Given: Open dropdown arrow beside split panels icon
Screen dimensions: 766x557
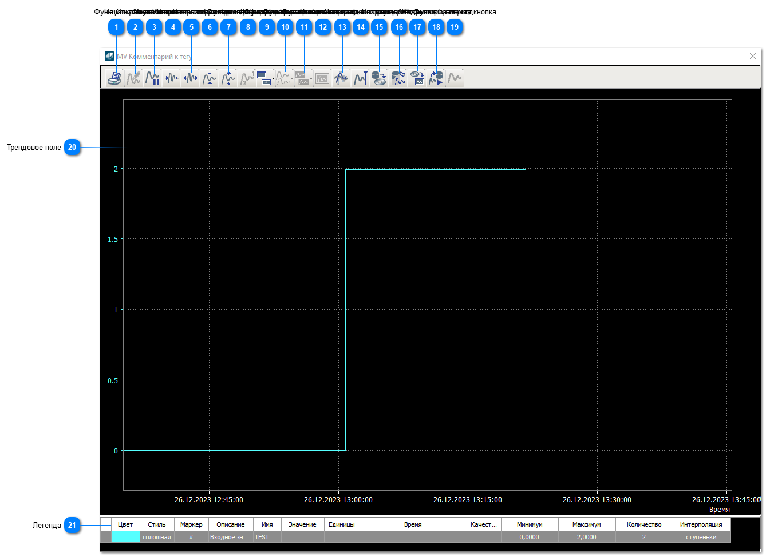Looking at the screenshot, I should (311, 78).
